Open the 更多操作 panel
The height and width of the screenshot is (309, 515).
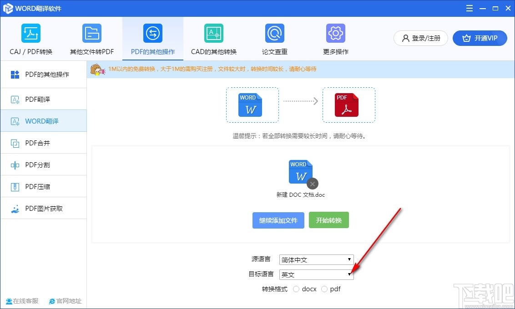point(335,39)
